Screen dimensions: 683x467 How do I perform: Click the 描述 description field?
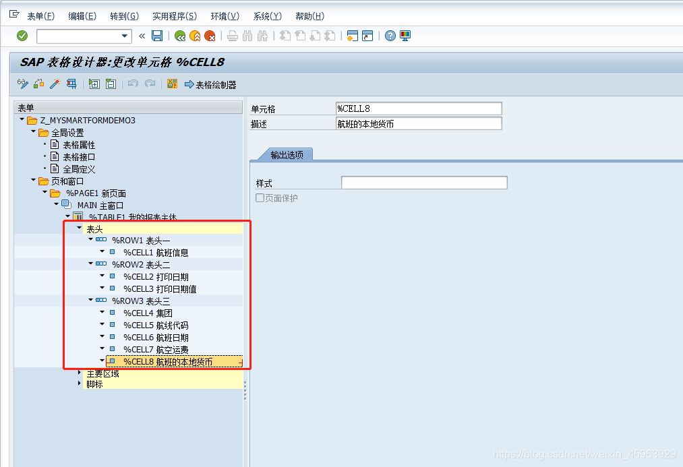419,123
